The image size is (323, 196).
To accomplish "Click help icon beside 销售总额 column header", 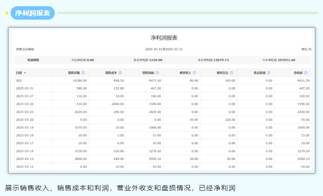I will point(83,73).
